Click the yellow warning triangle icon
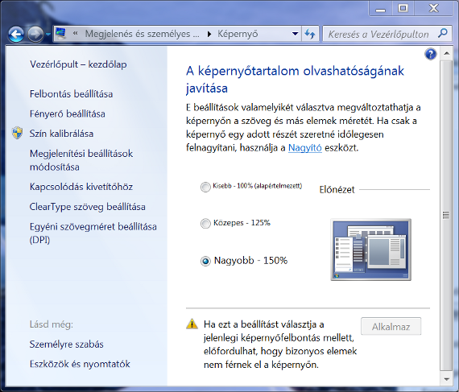459x392 pixels. 192,324
